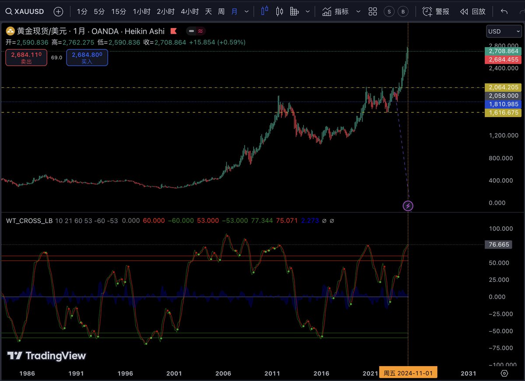The width and height of the screenshot is (525, 381).
Task: Select the 周 weekly timeframe
Action: tap(221, 11)
